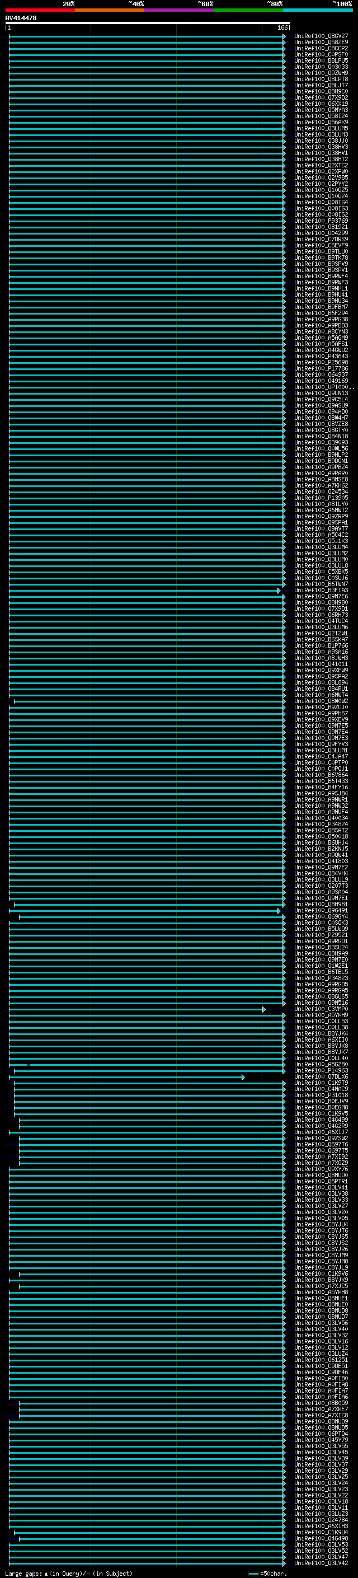Screen dimensions: 358x1578
Task: Click hit label UniRef100_P17786
Action: 321,369
